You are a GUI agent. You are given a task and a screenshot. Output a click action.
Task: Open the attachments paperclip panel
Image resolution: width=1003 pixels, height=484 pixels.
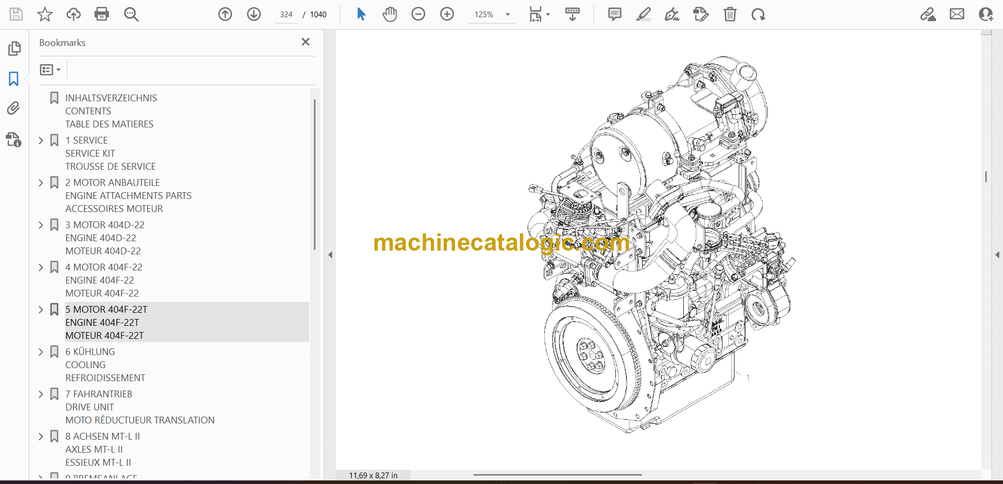pos(14,108)
